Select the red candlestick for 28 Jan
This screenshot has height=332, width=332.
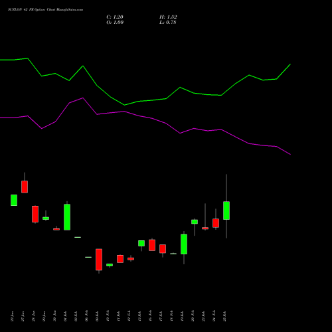tap(35, 214)
